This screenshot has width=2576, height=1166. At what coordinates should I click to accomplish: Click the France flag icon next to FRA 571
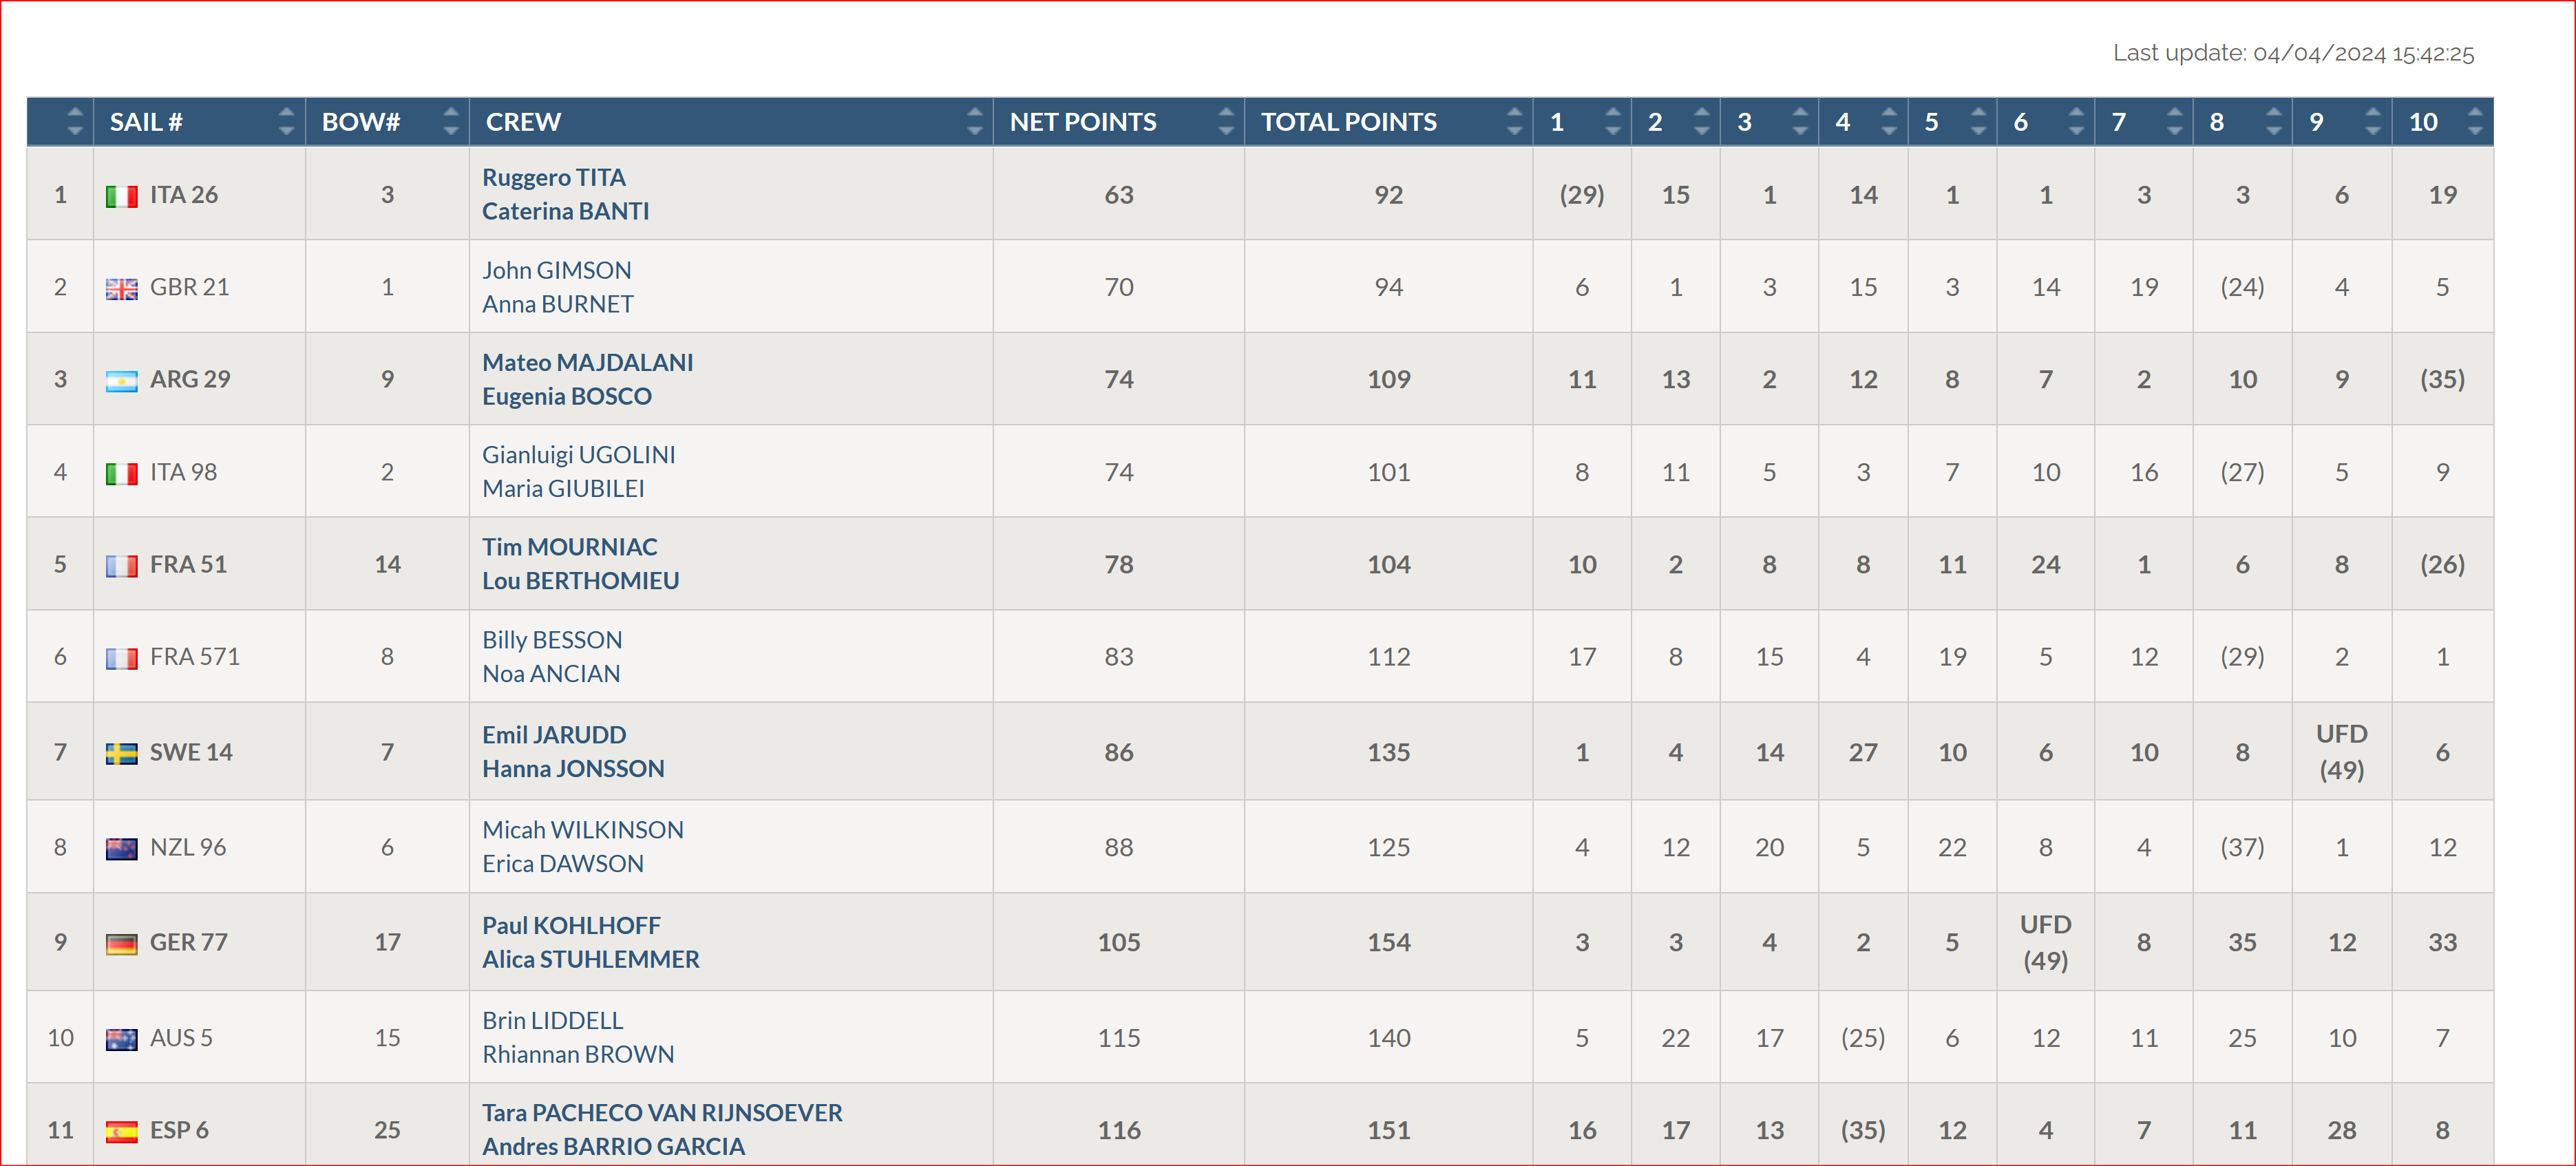[121, 658]
